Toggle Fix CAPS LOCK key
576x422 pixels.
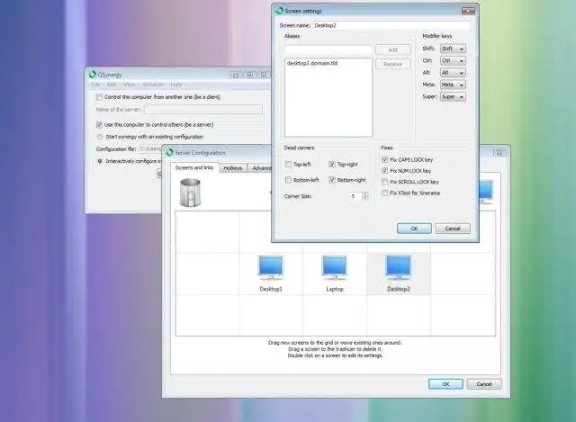coord(384,159)
